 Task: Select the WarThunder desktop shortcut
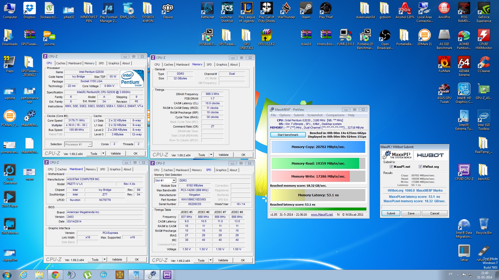pyautogui.click(x=286, y=11)
